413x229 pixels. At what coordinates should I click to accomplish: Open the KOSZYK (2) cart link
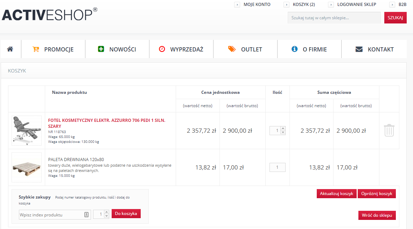coord(304,5)
